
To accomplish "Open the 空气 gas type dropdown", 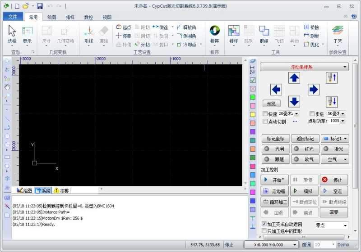I will click(335, 159).
